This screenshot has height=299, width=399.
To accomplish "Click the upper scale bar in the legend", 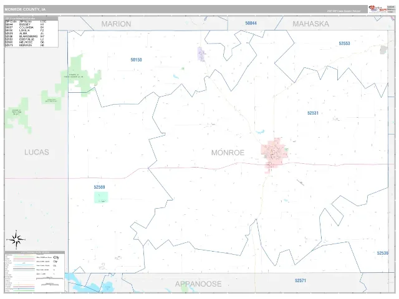I will (50, 278).
